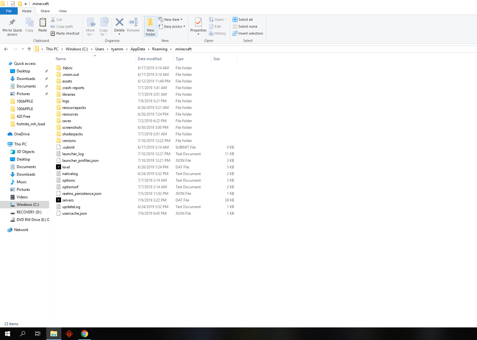Open Network in the navigation pane
Screen dimensions: 477x340
coord(21,230)
